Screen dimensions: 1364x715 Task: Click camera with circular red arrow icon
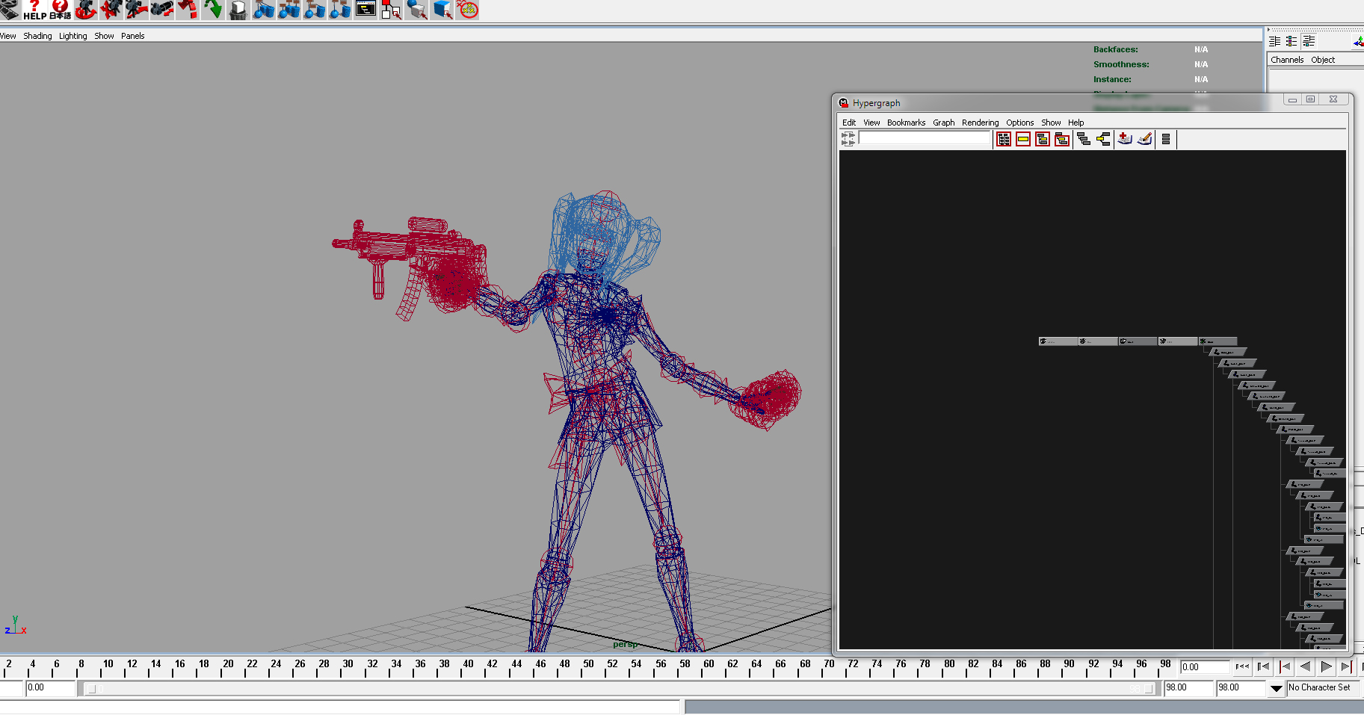point(85,10)
